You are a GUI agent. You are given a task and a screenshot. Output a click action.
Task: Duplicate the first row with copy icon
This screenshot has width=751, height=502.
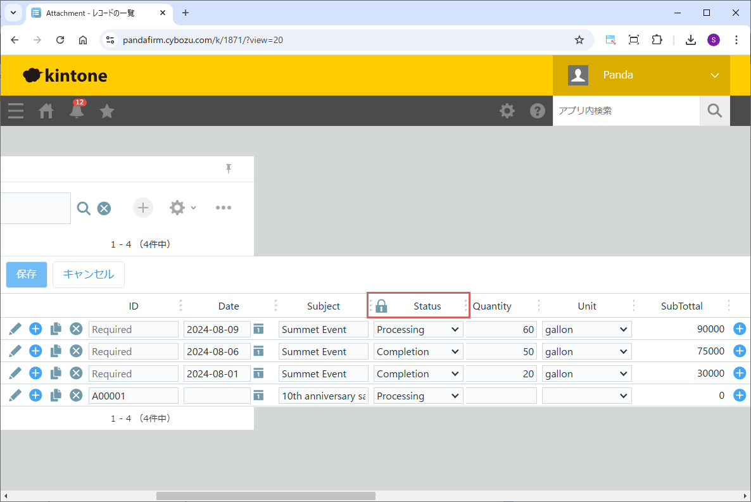(56, 329)
